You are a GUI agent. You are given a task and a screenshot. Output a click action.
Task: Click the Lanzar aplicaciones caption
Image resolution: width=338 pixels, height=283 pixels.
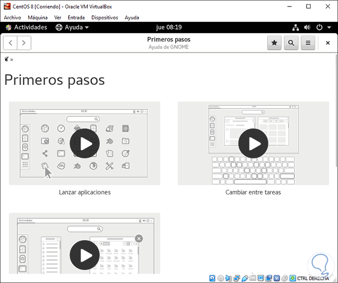tap(85, 192)
